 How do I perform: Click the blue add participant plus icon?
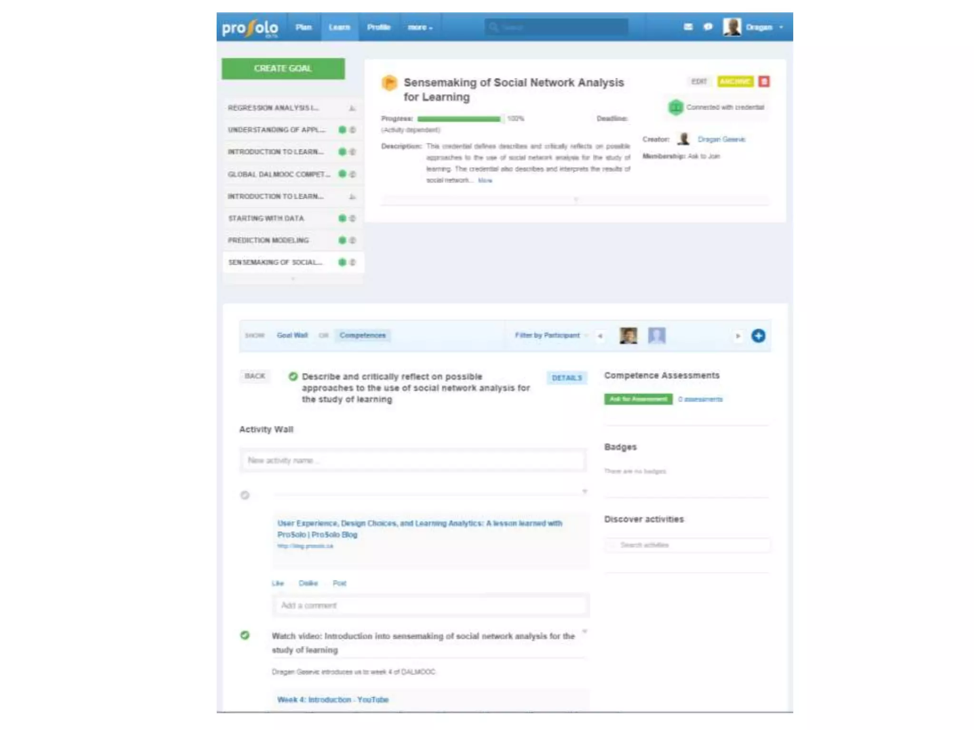758,336
